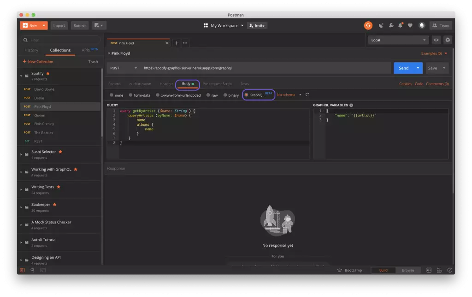Open the POST method dropdown
The image size is (472, 297).
[x=124, y=68]
